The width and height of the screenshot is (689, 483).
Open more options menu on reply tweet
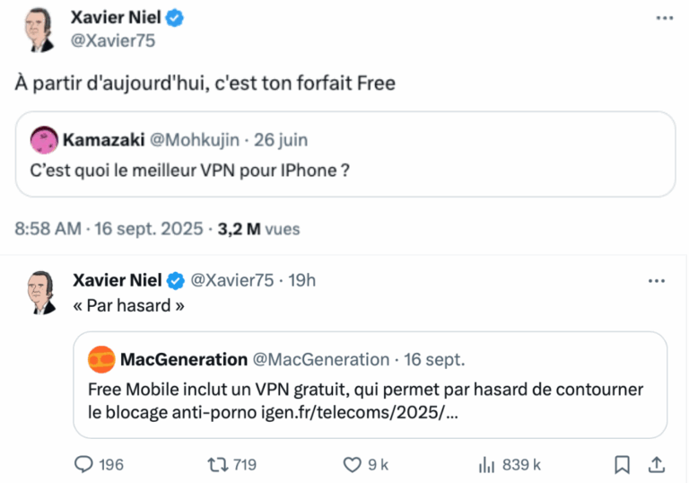pyautogui.click(x=656, y=280)
